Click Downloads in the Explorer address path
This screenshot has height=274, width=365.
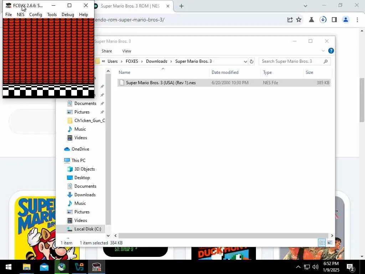pos(157,61)
